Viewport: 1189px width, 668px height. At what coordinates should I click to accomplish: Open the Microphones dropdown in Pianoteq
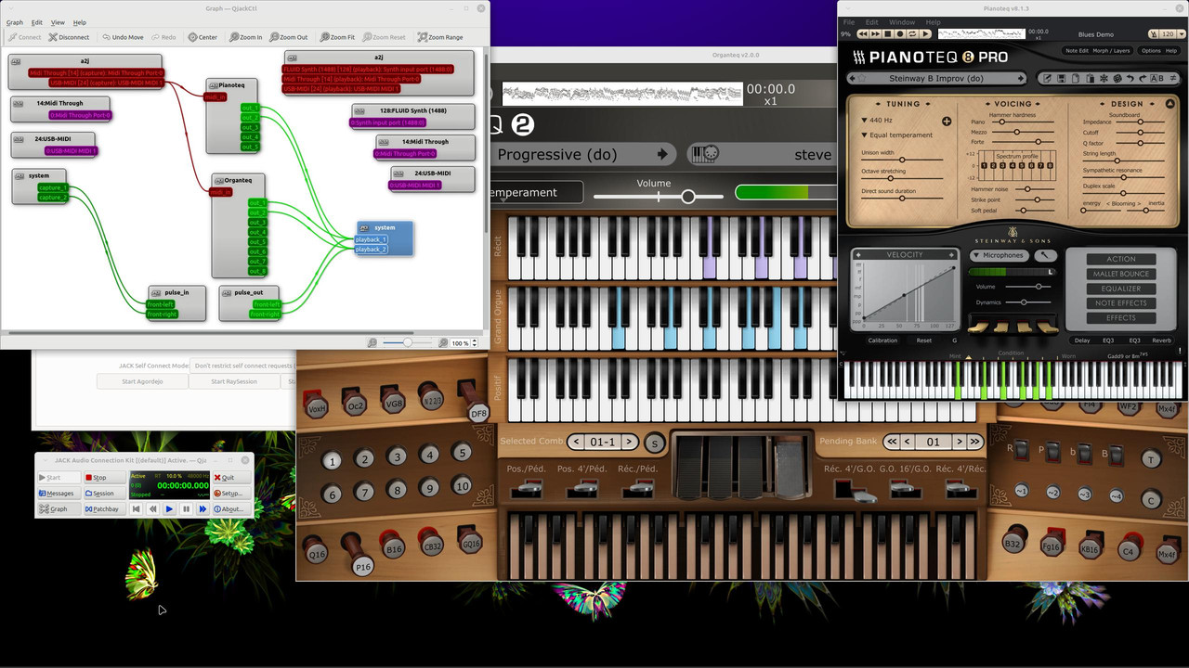pos(999,255)
